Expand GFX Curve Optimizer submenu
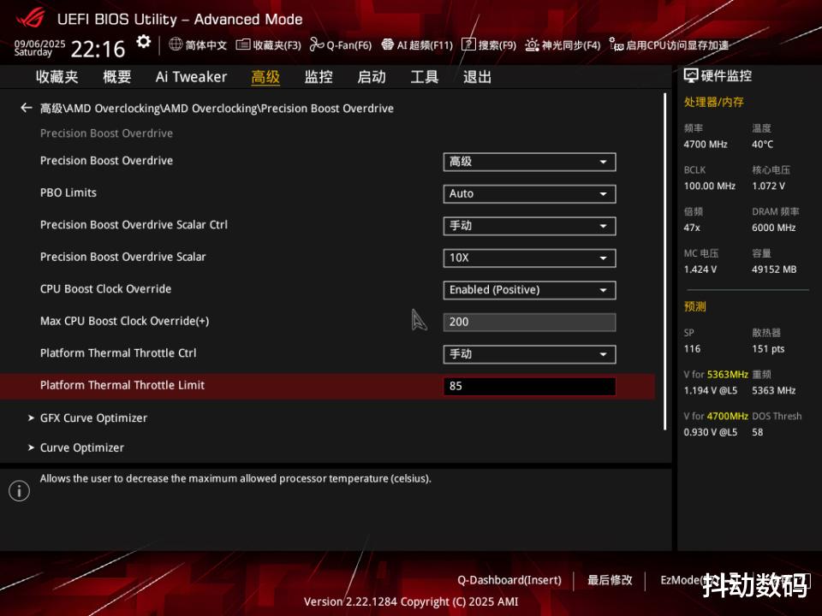The height and width of the screenshot is (616, 822). (x=88, y=418)
